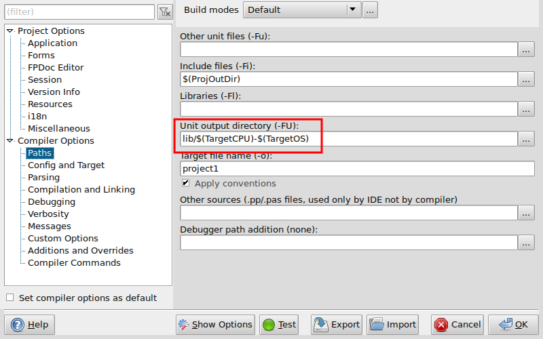Viewport: 543px width, 339px height.
Task: Click the Debugger path addition field
Action: coord(349,243)
